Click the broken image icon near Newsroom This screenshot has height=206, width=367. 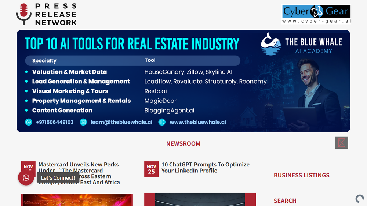coord(341,143)
